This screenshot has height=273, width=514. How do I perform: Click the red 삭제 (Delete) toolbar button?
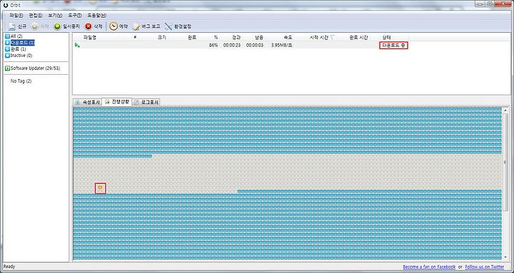(x=94, y=26)
